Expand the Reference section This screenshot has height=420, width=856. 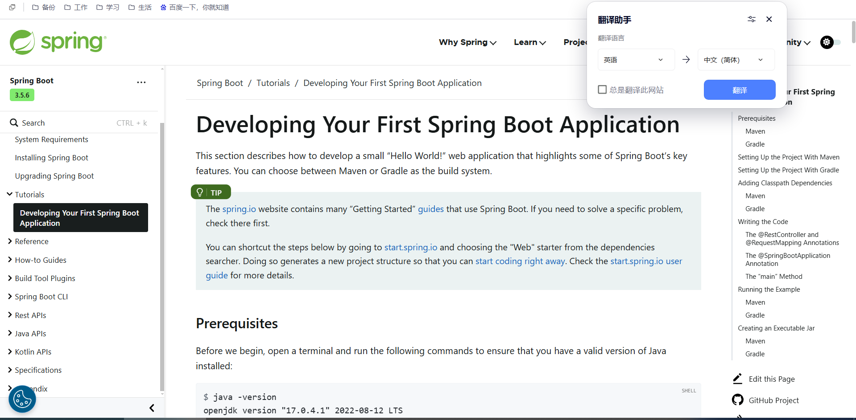10,241
